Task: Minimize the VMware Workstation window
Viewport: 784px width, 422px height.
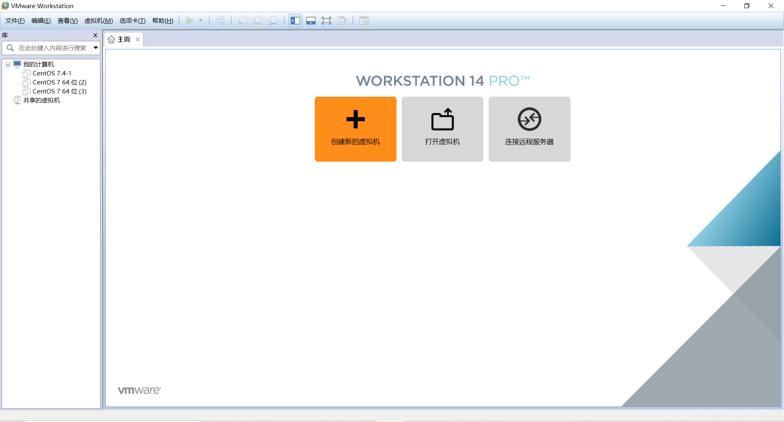Action: click(723, 6)
